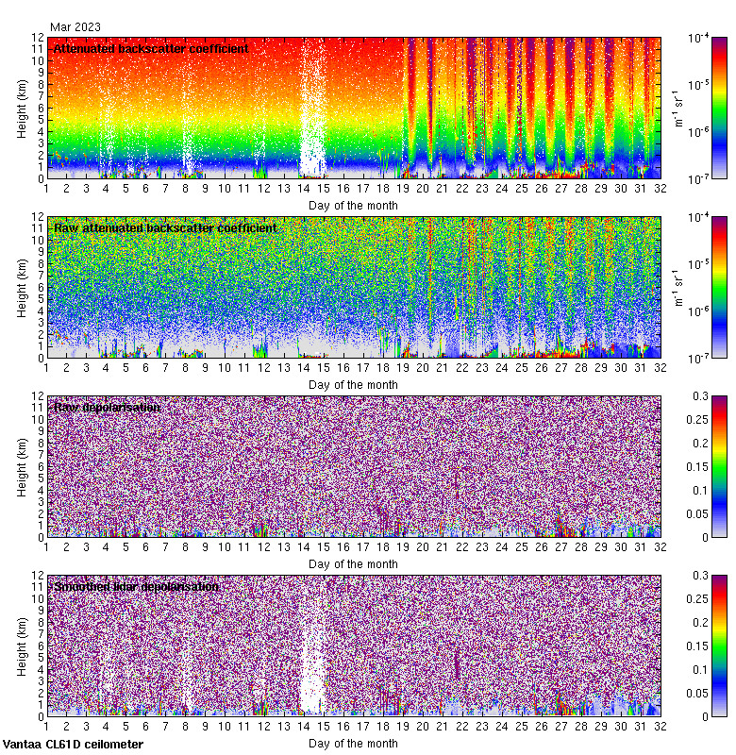Screen dimensions: 736x755
Task: Click the '0.15' tick on the raw depolarisation colorbar
Action: (x=697, y=466)
